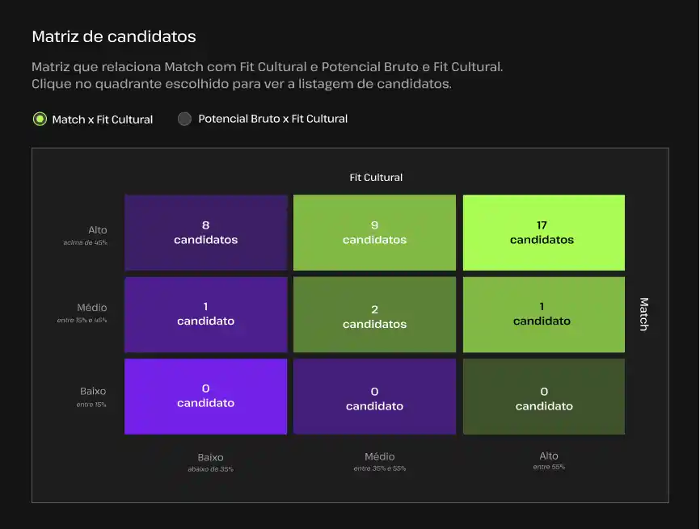Click the Alto column label (entre 55%)

[549, 456]
